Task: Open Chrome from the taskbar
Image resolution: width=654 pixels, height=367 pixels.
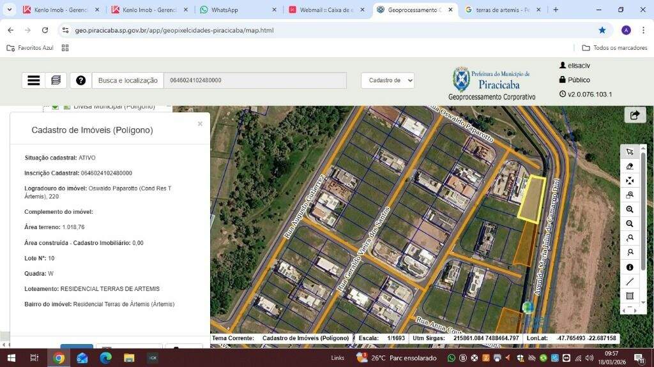Action: click(x=59, y=358)
